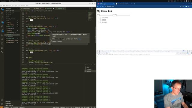Image resolution: width=192 pixels, height=108 pixels.
Task: Select the 'both' terminal instance
Action: click(88, 67)
